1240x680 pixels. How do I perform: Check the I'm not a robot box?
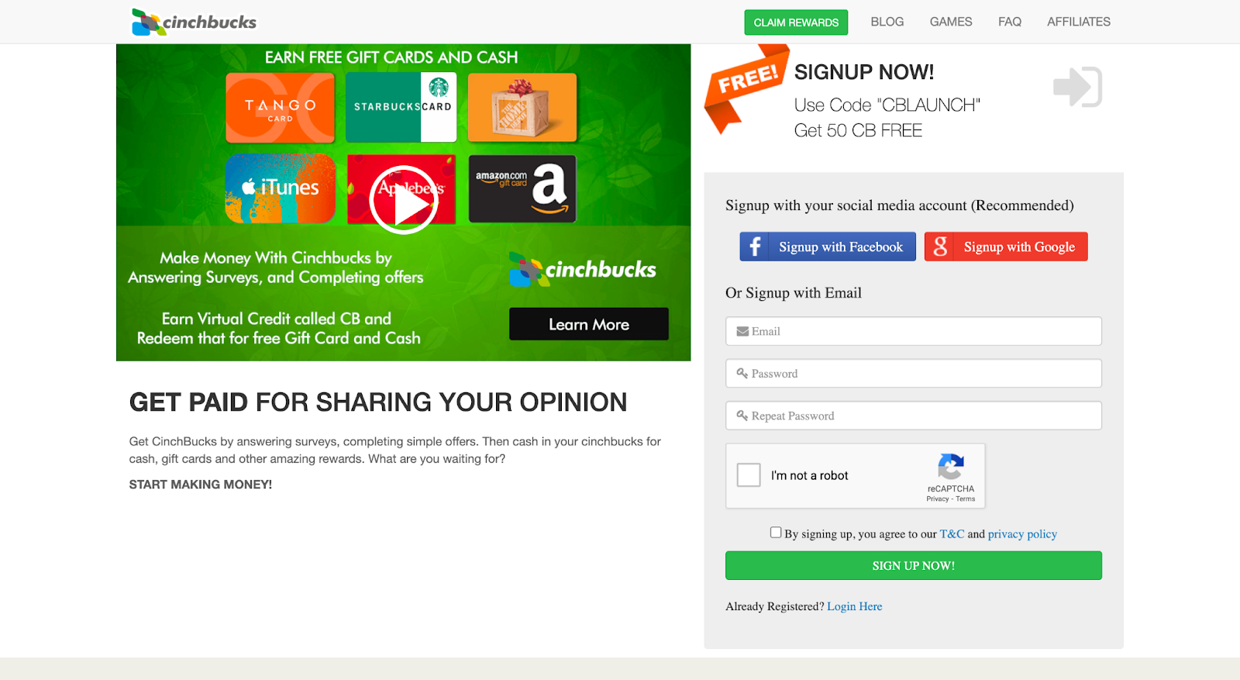(749, 475)
